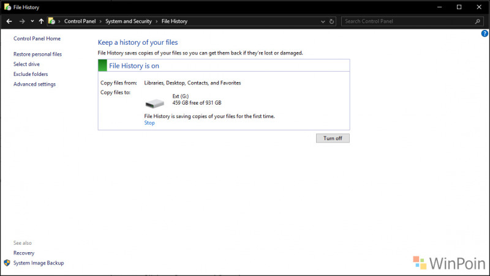Open the Select drive link
The image size is (490, 276).
(26, 64)
